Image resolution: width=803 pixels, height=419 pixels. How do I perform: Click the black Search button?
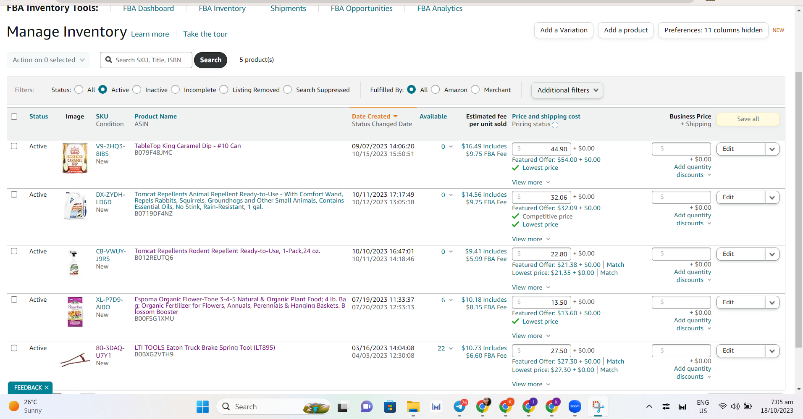[210, 60]
